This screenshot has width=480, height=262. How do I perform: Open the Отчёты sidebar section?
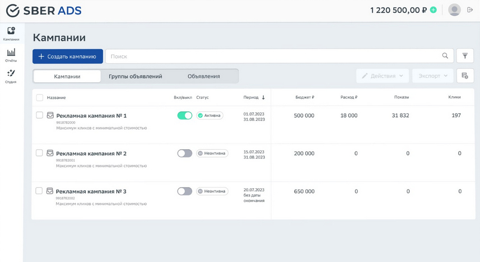point(11,55)
